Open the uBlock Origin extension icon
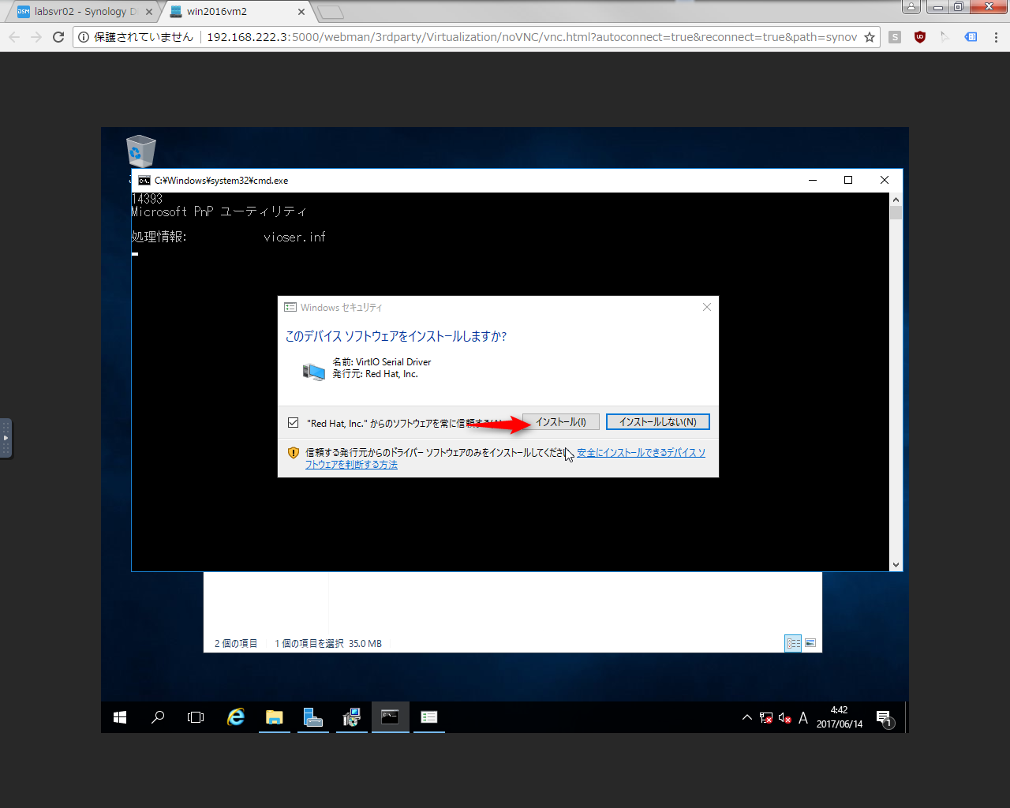The height and width of the screenshot is (808, 1010). click(920, 37)
